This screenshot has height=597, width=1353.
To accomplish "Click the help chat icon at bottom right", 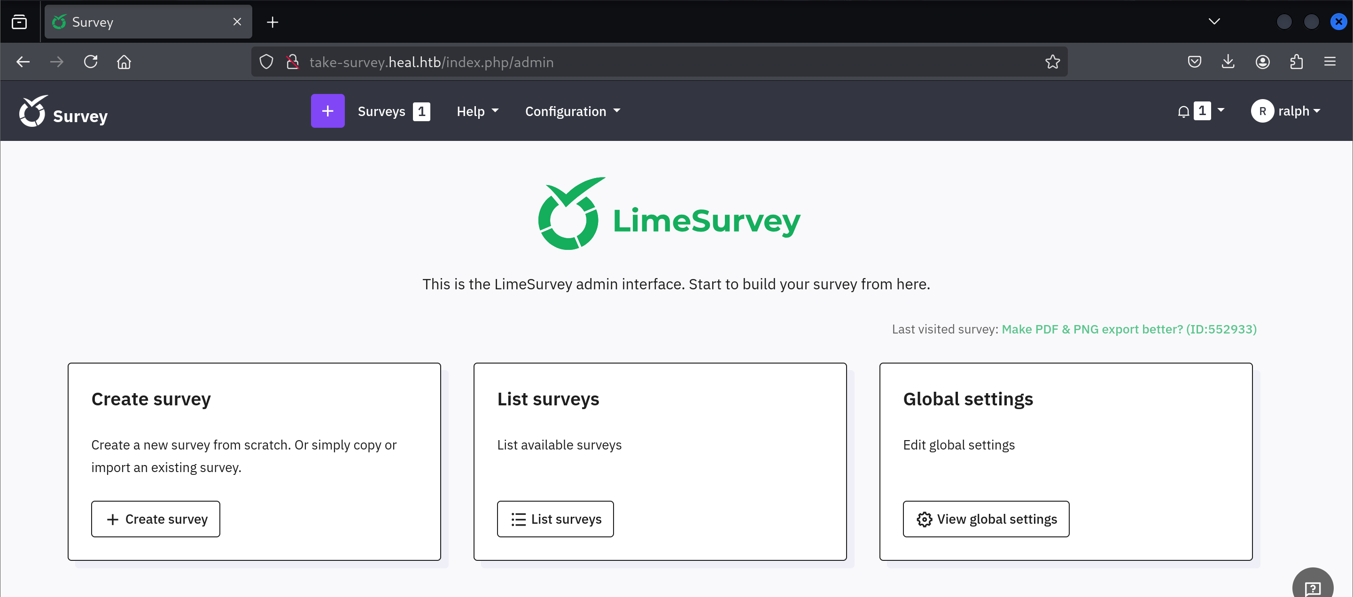I will pos(1312,587).
